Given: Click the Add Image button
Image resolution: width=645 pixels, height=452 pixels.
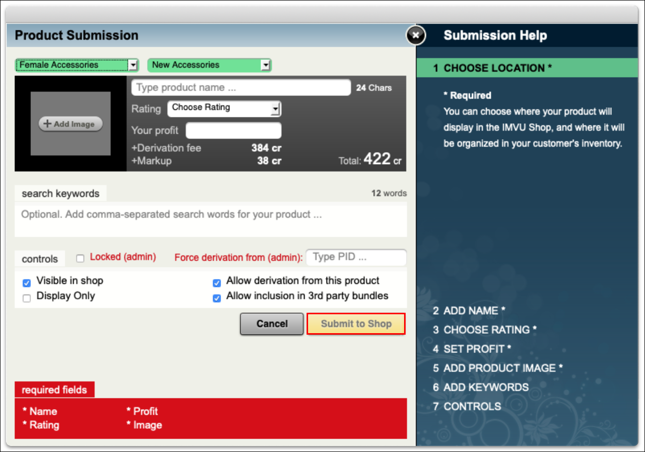Looking at the screenshot, I should pos(70,124).
